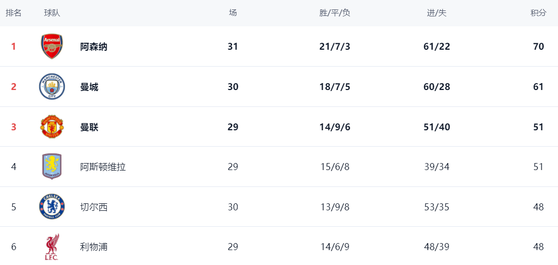Click the Liverpool LFC crest
The height and width of the screenshot is (265, 558).
click(x=52, y=247)
